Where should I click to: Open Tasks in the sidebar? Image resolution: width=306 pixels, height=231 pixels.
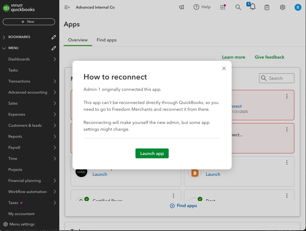coord(13,70)
